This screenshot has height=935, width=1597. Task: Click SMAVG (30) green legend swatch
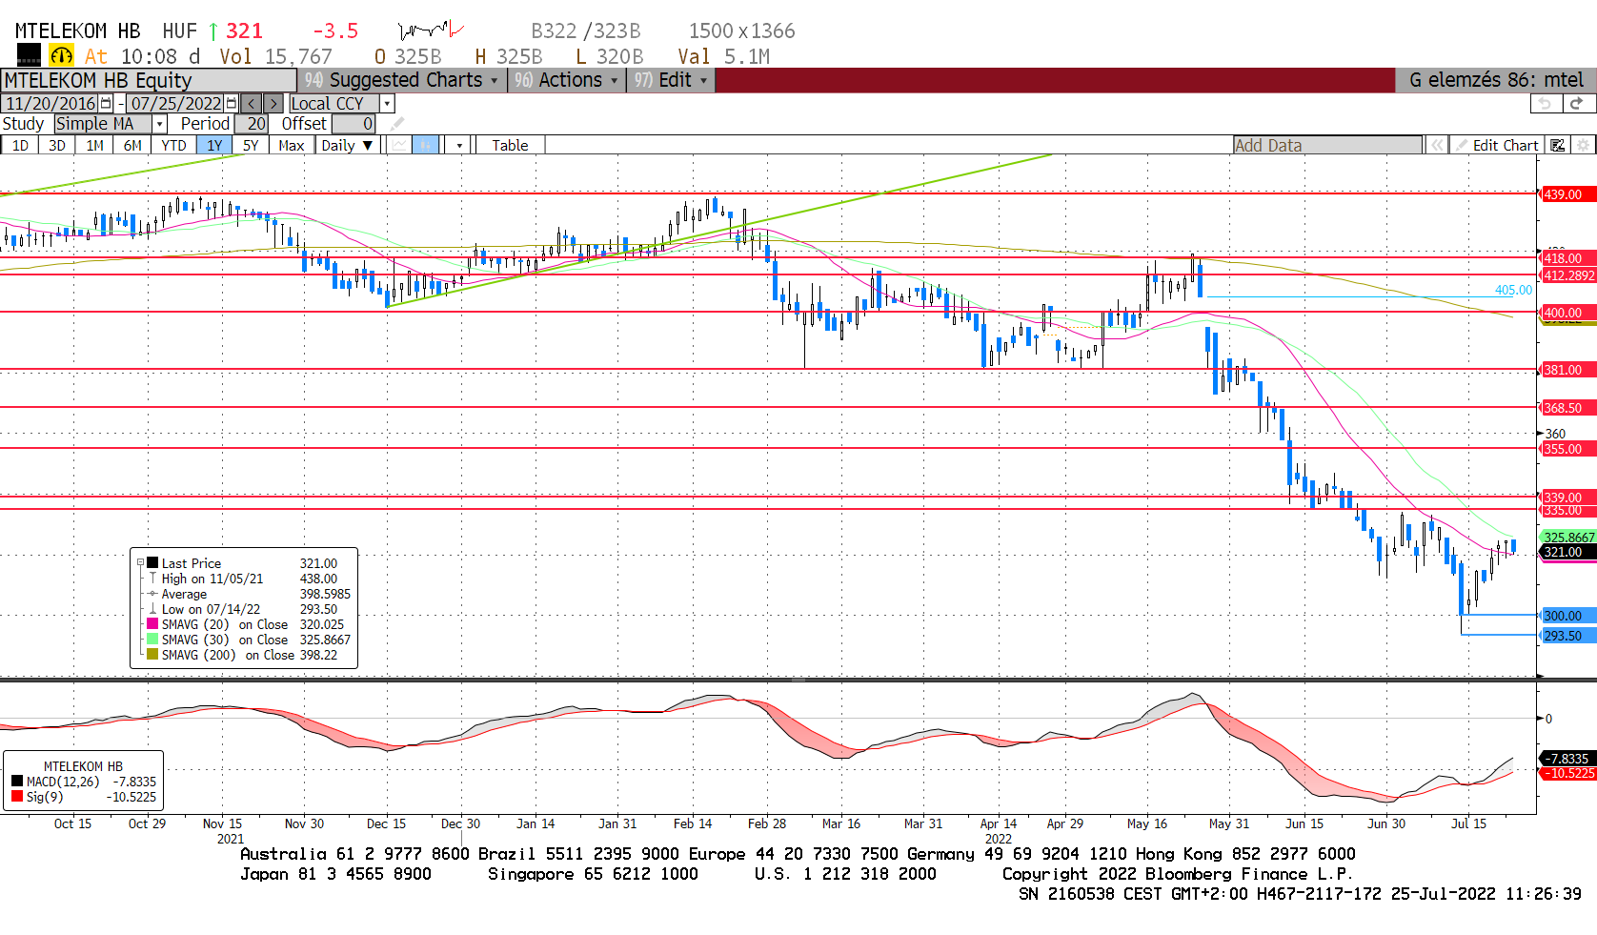(152, 640)
